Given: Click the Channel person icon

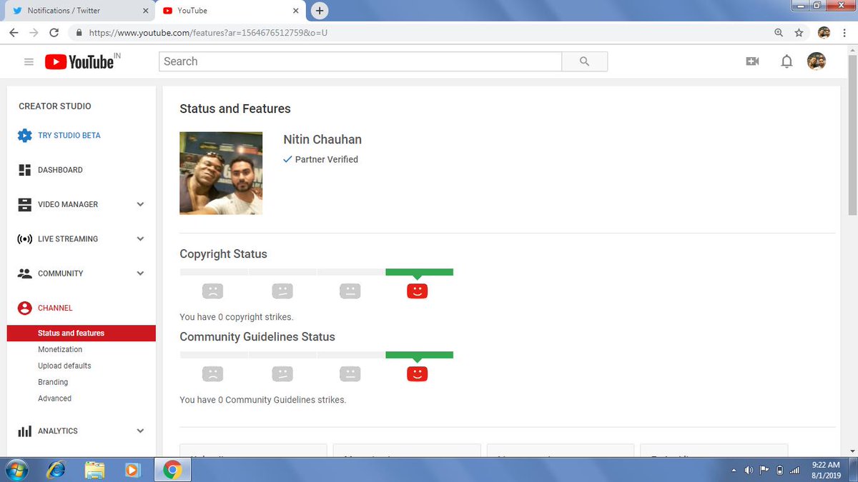Looking at the screenshot, I should [x=25, y=308].
